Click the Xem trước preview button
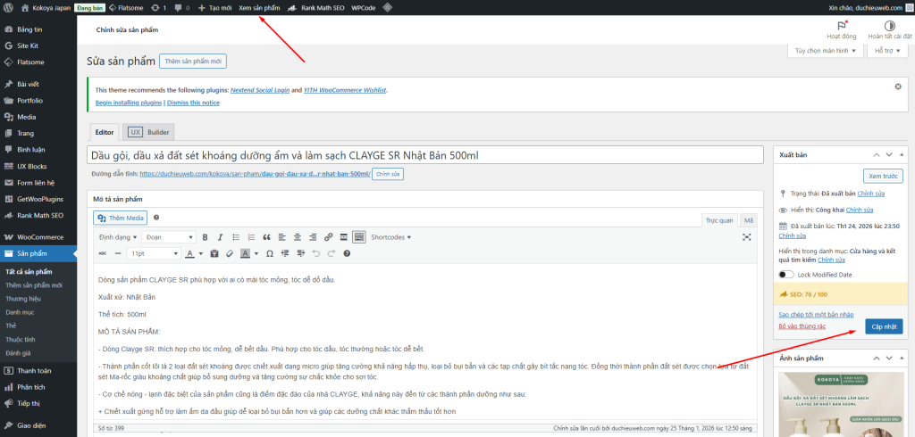Image resolution: width=915 pixels, height=437 pixels. pyautogui.click(x=882, y=176)
